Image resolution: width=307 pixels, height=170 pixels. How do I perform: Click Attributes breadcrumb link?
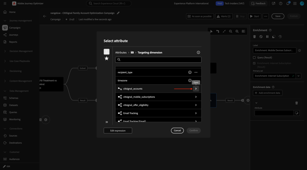[121, 52]
